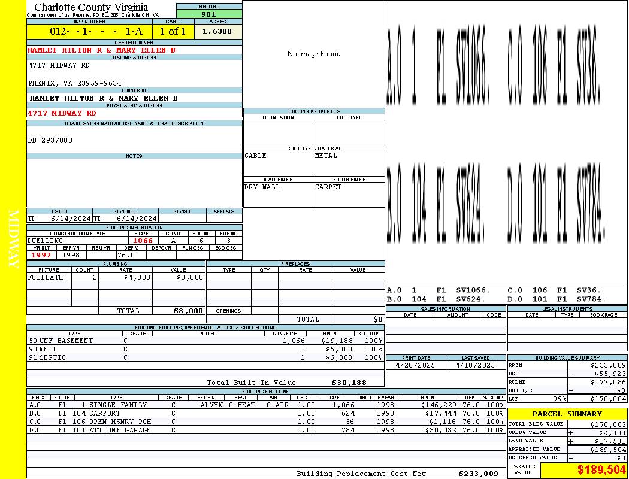Screen dimensions: 629x479
Task: Click sketch legend A.0 1 F1 SV1066.
Action: 439,290
